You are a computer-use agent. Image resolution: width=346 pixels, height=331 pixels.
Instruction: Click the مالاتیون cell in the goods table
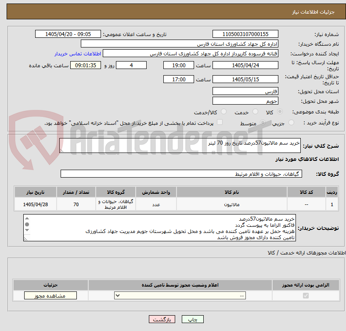(x=232, y=204)
